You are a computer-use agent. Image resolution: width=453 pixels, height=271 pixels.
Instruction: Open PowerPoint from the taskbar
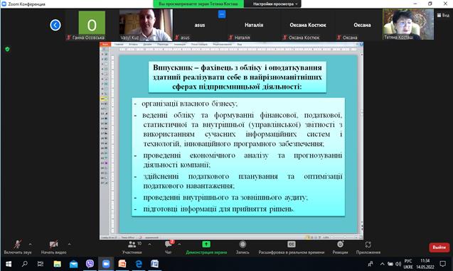pyautogui.click(x=122, y=264)
